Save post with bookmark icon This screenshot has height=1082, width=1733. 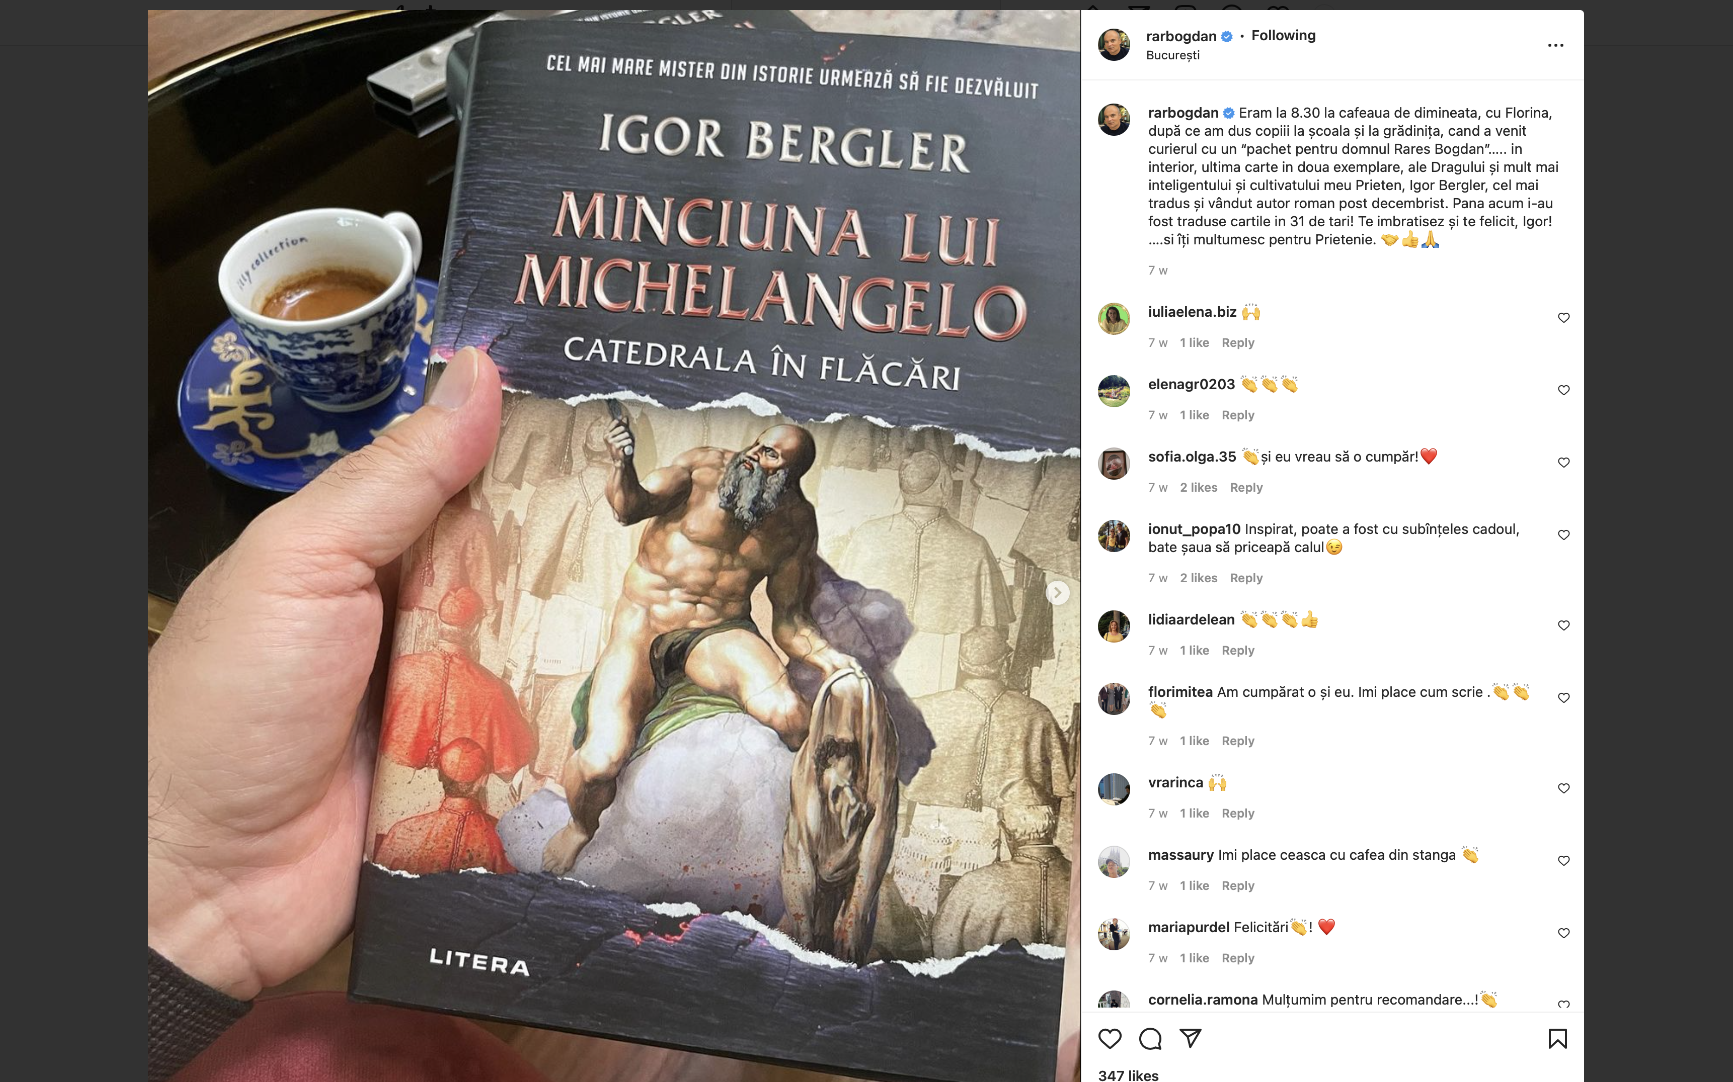[x=1557, y=1038]
